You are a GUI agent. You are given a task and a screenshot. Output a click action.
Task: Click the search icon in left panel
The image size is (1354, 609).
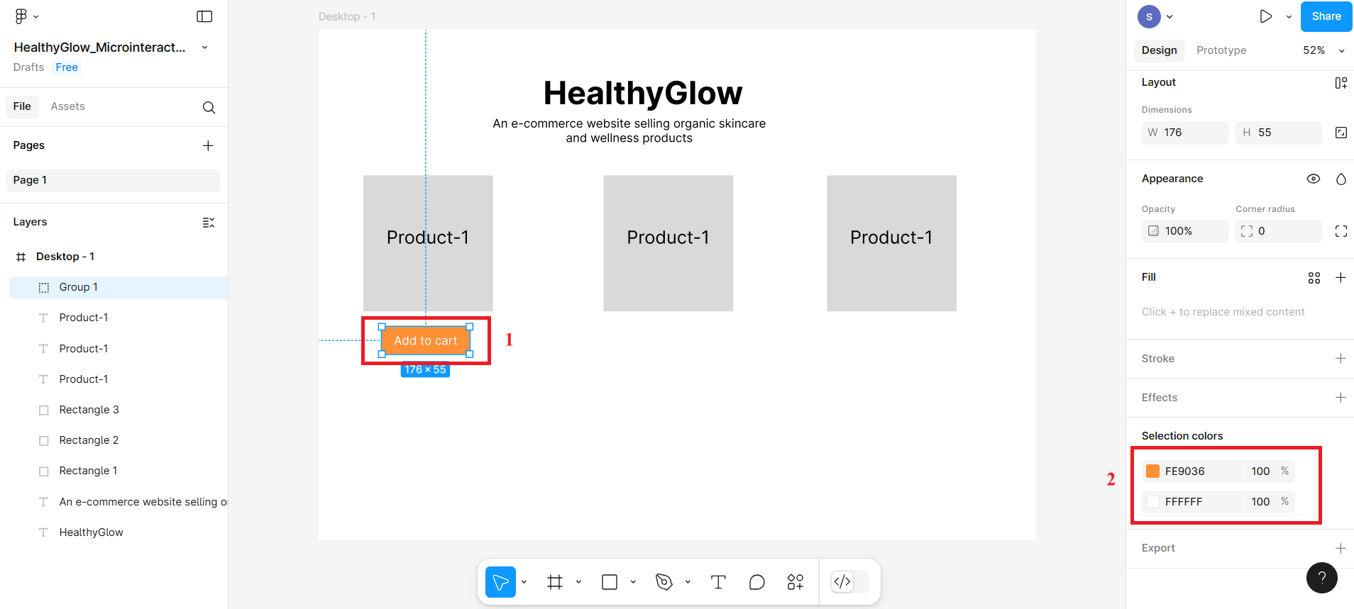coord(209,107)
